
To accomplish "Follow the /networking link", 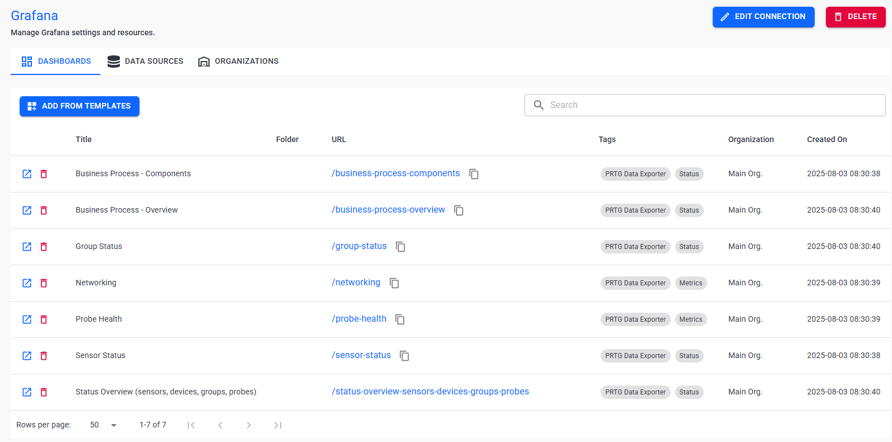I will coord(356,283).
